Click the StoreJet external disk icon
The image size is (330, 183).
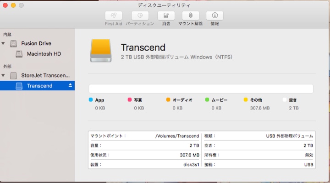(x=13, y=75)
